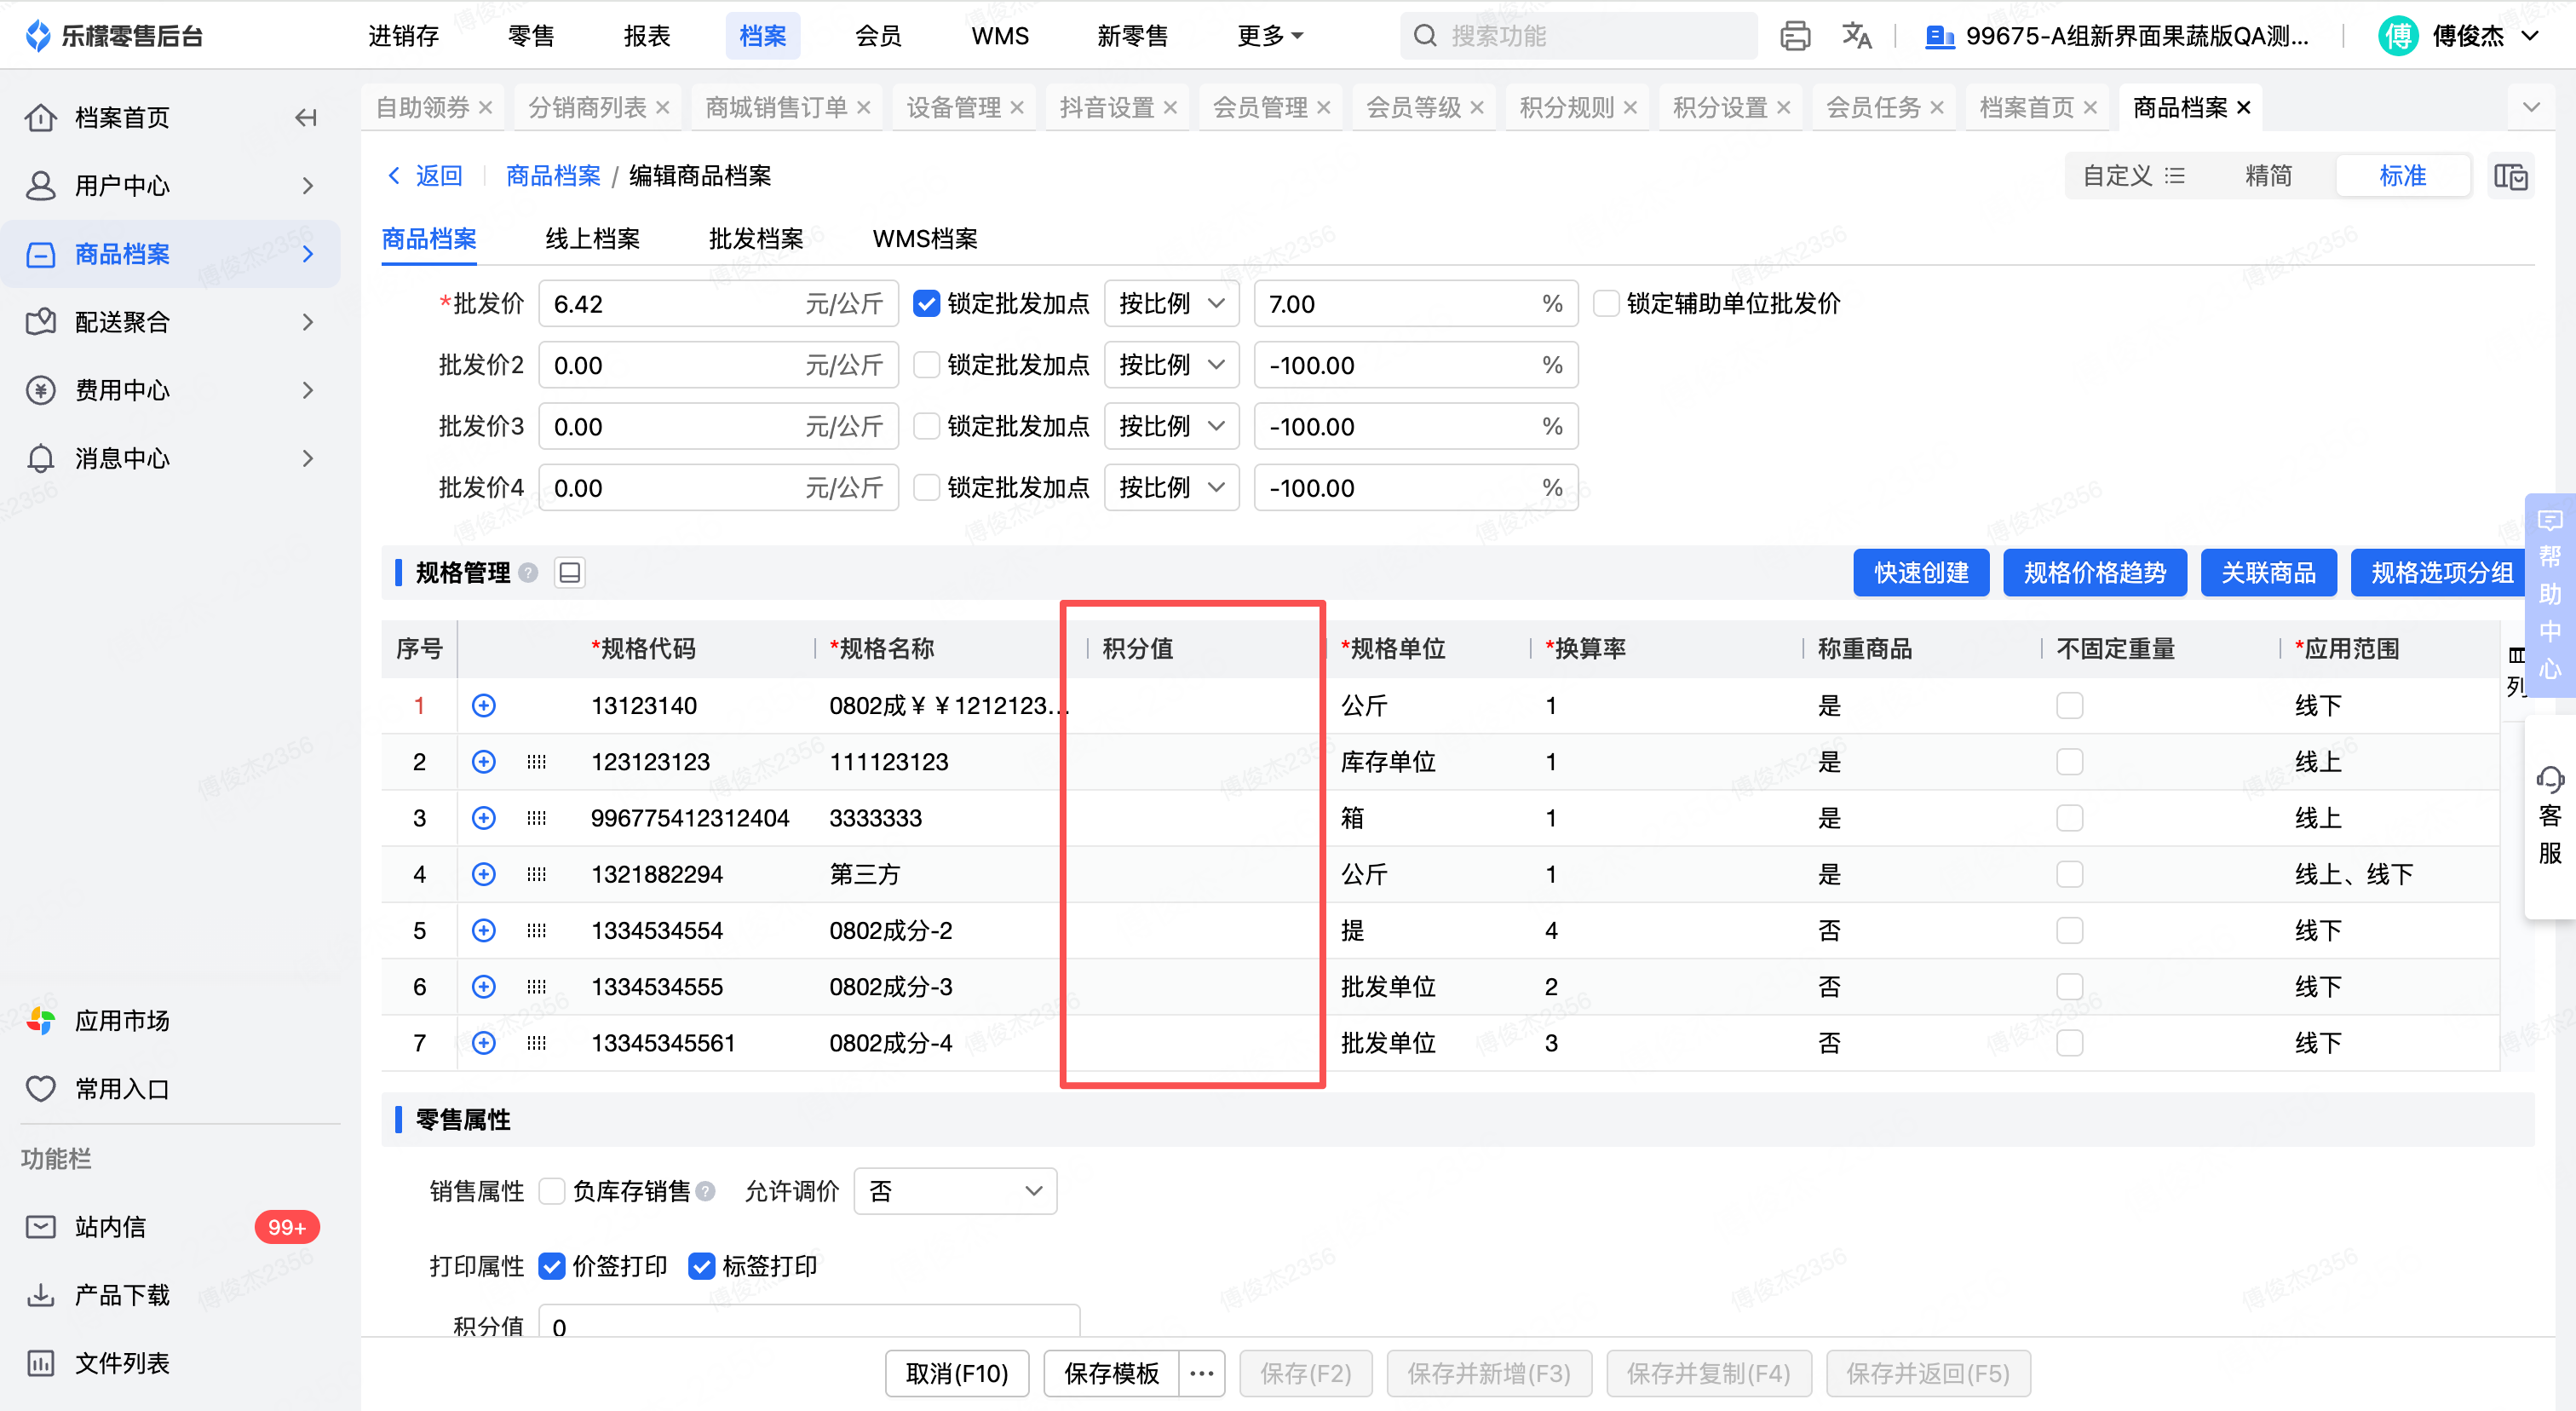This screenshot has height=1411, width=2576.
Task: Open 允许调价 dropdown
Action: pos(955,1191)
